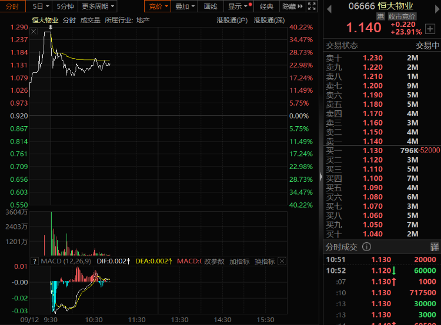The height and width of the screenshot is (325, 441).
Task: Add stock to watchlist with plus icon
Action: 430,29
